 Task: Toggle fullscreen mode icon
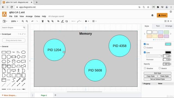point(165,21)
